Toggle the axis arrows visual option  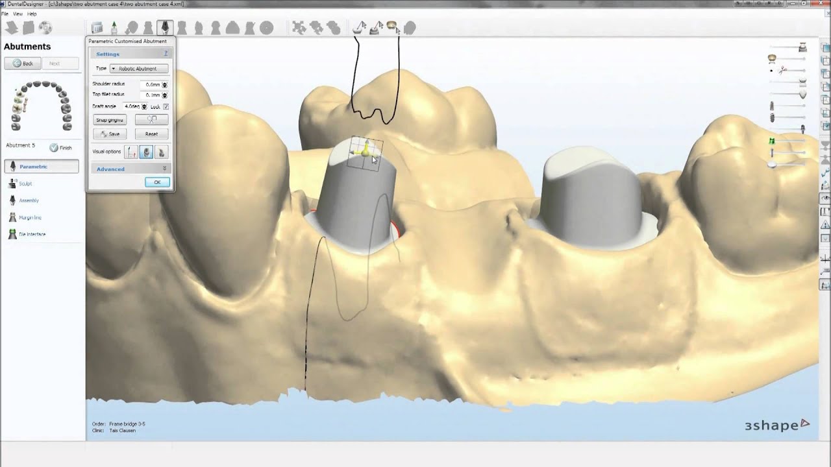point(131,152)
